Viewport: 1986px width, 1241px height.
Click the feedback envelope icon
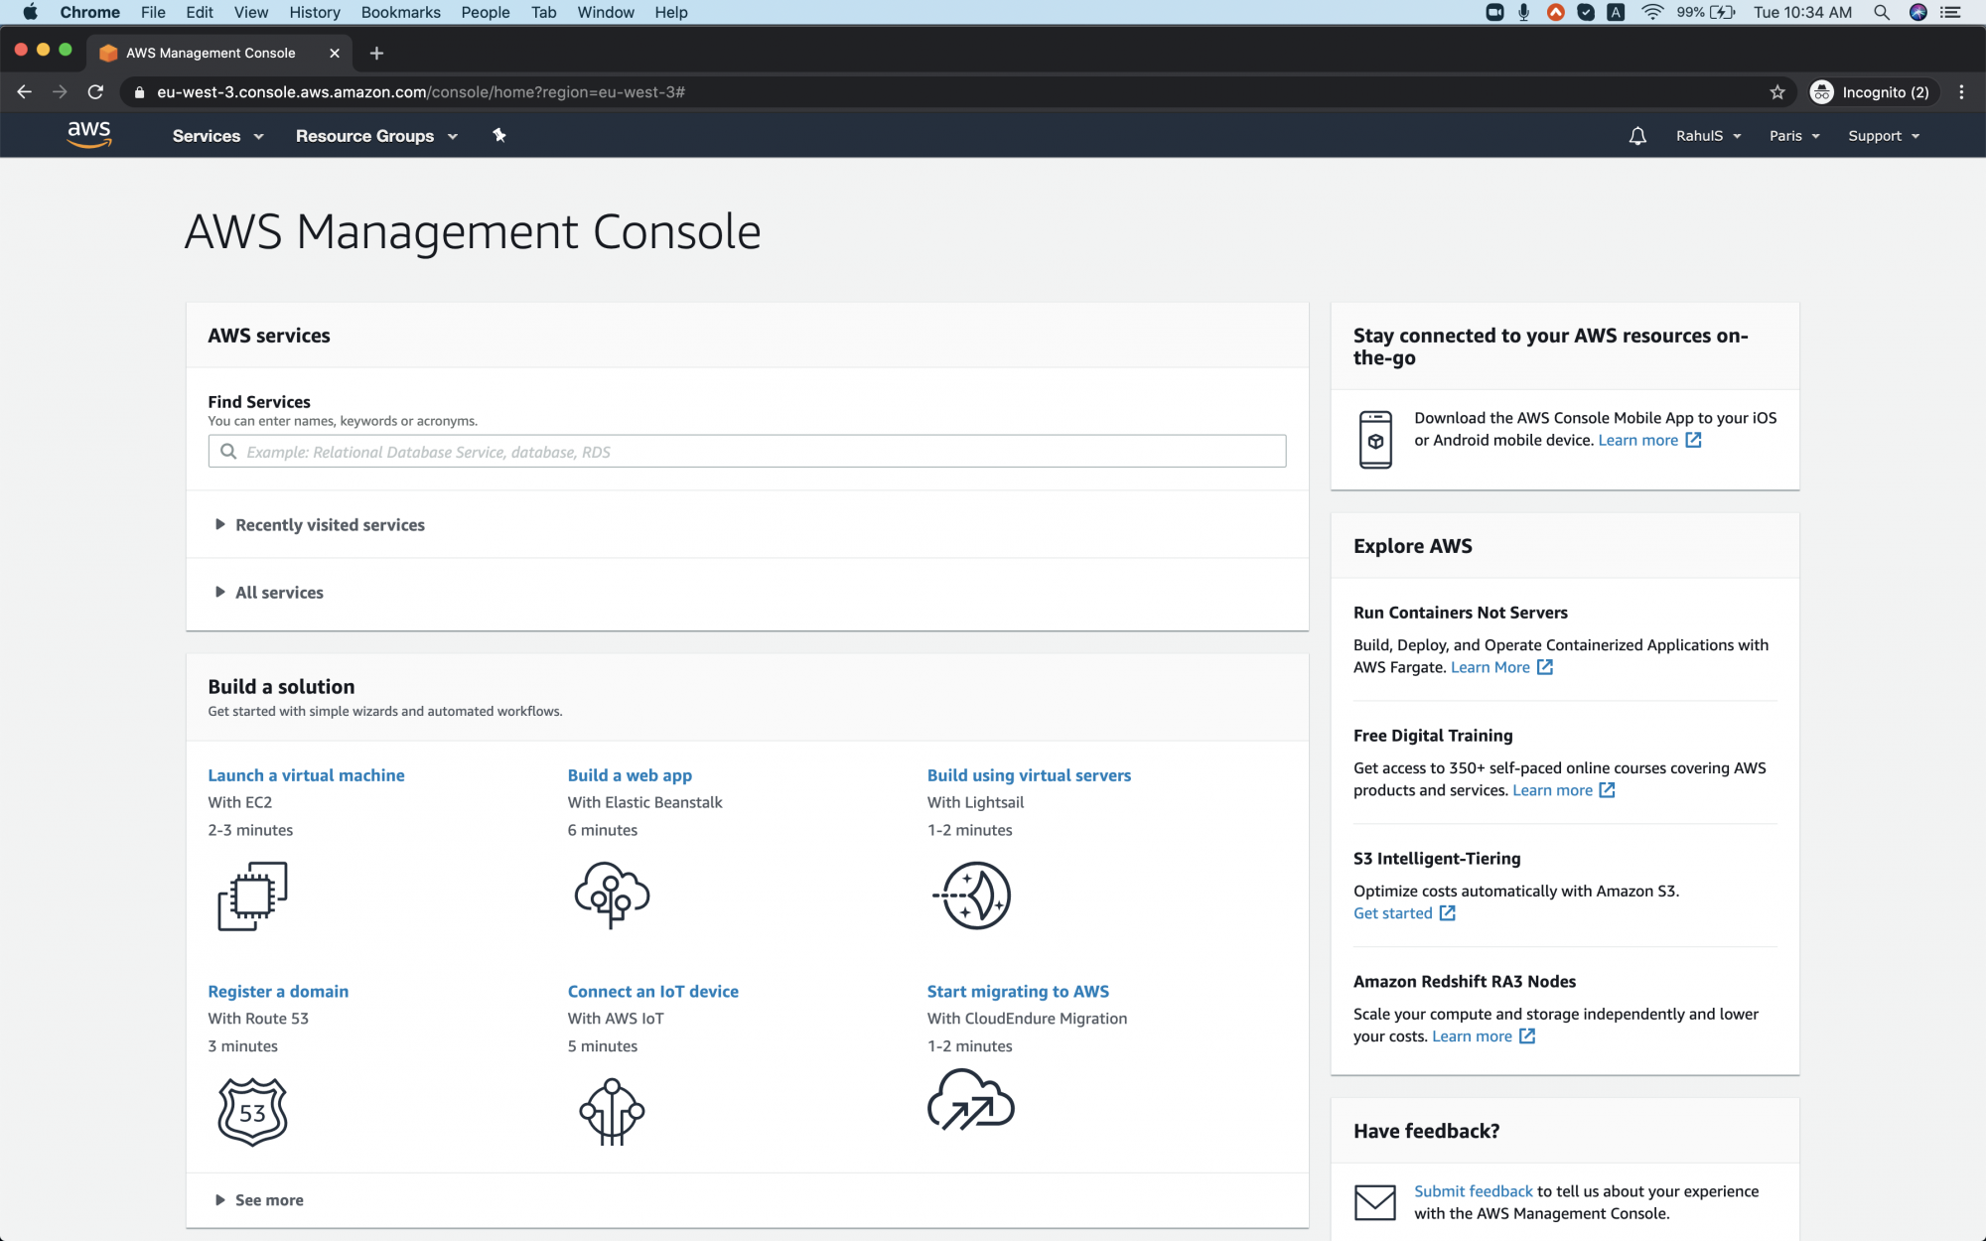click(x=1375, y=1202)
